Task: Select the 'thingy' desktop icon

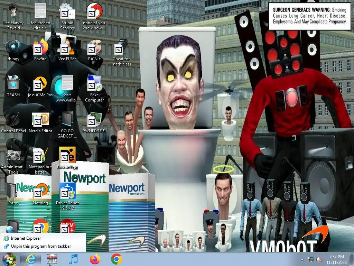Action: click(13, 51)
